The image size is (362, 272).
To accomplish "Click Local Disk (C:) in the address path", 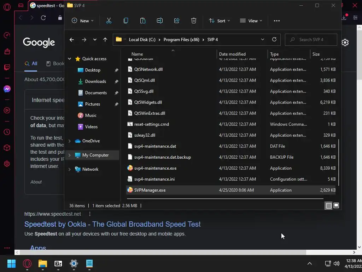I will click(142, 40).
